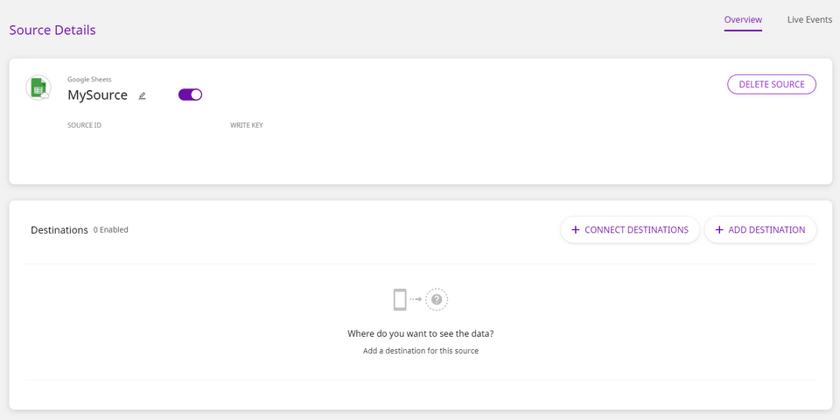Switch to the Live Events tab
840x420 pixels.
coord(809,19)
